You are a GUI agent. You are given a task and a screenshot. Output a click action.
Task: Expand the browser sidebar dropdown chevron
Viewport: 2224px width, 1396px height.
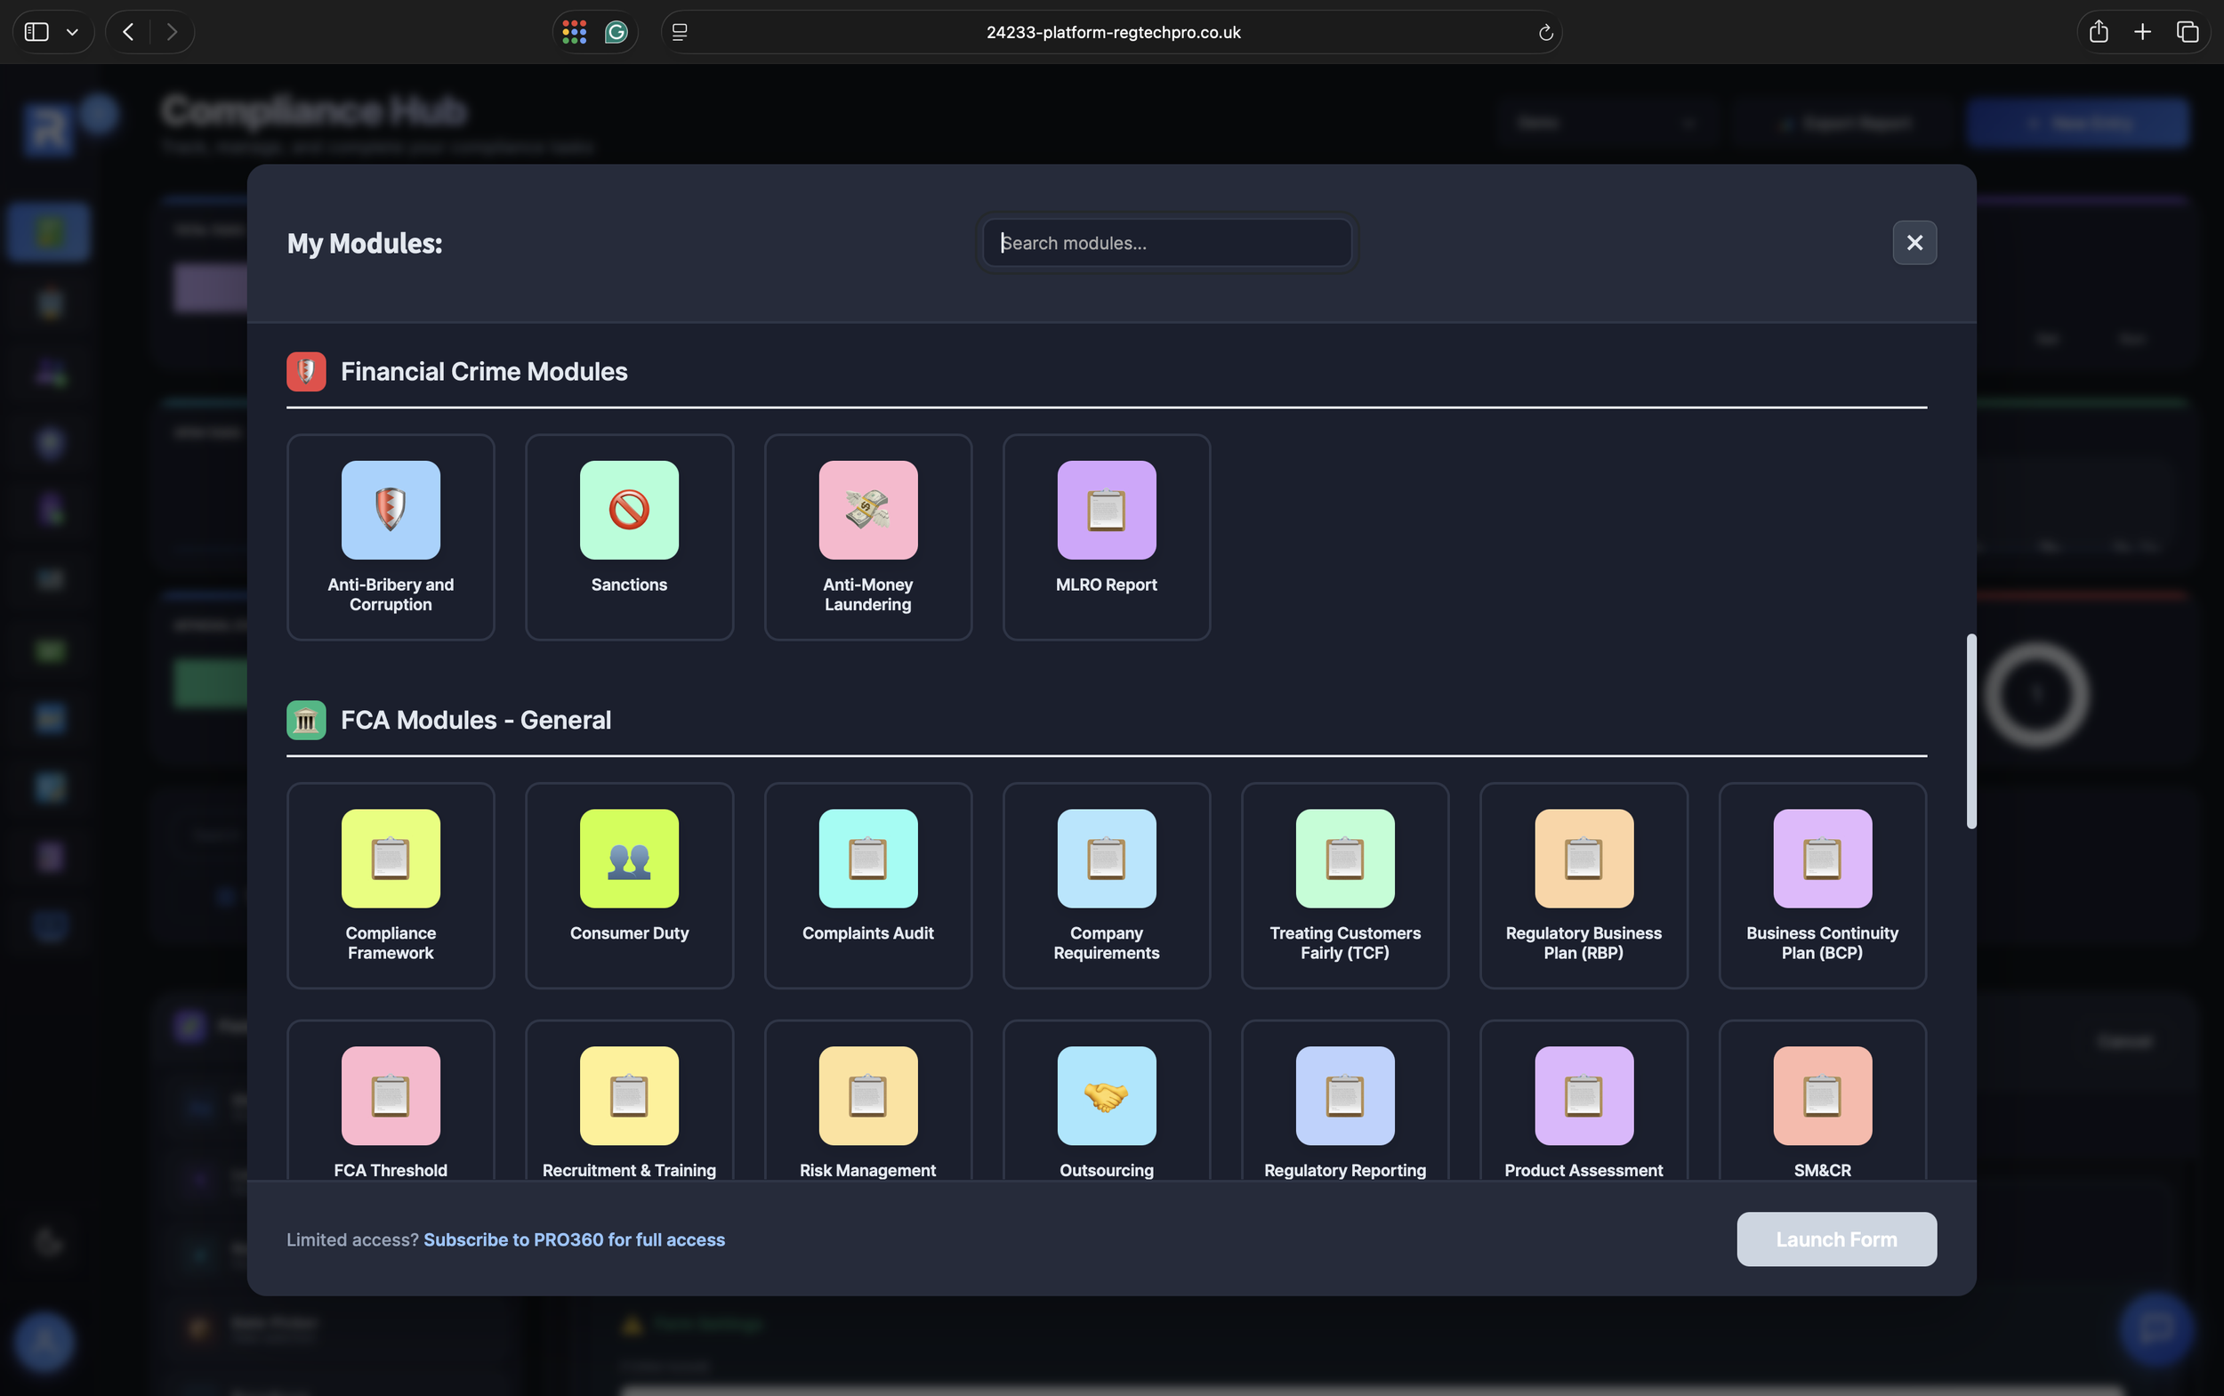point(72,32)
